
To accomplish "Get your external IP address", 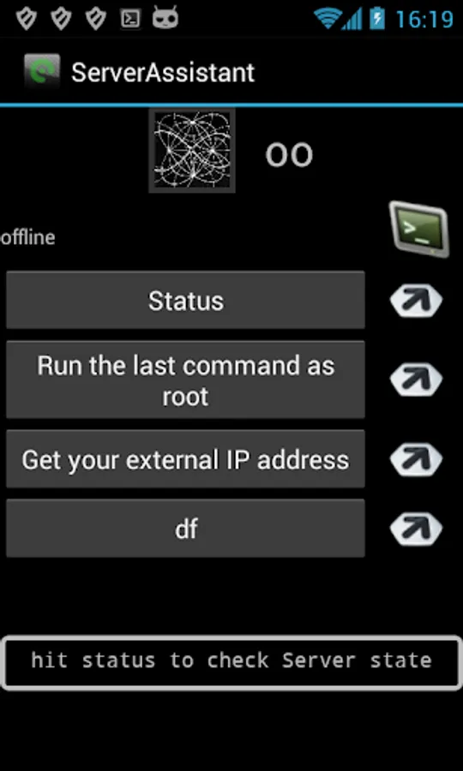I will 185,459.
